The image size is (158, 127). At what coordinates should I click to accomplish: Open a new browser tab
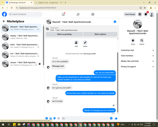(x=65, y=3)
